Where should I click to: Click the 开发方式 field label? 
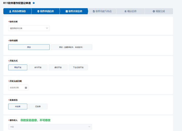click(13, 61)
